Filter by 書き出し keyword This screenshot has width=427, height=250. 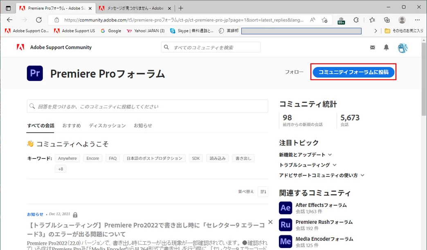(243, 158)
